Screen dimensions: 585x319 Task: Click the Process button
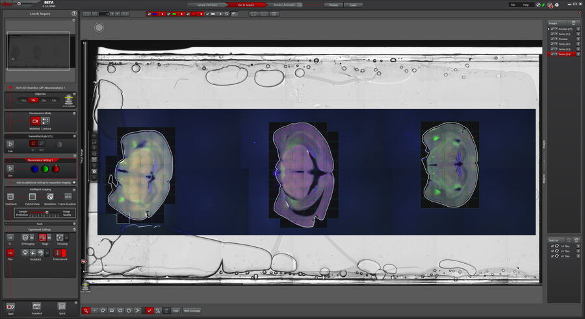click(x=333, y=5)
